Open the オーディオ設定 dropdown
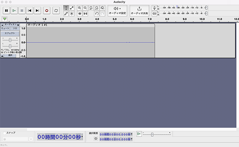This screenshot has height=147, width=239. tap(118, 10)
